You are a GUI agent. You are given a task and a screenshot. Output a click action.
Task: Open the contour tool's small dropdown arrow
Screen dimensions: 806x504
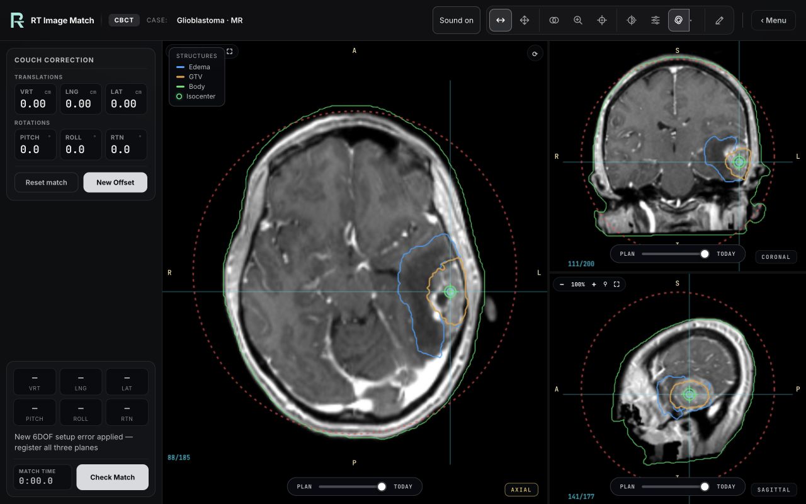pos(691,21)
